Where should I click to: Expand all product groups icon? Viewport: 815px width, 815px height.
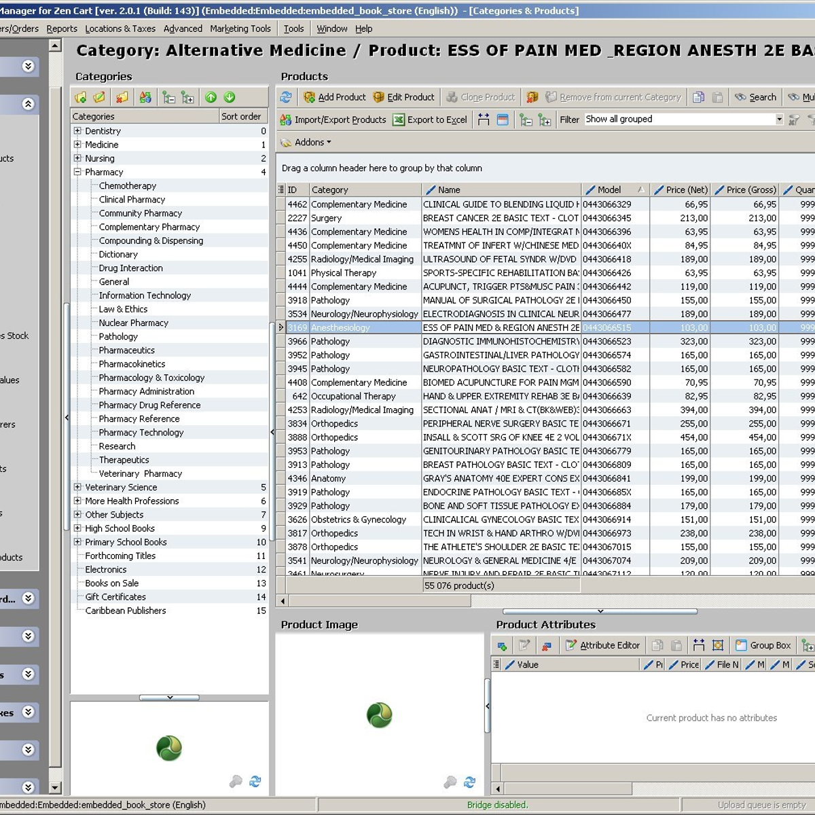545,120
